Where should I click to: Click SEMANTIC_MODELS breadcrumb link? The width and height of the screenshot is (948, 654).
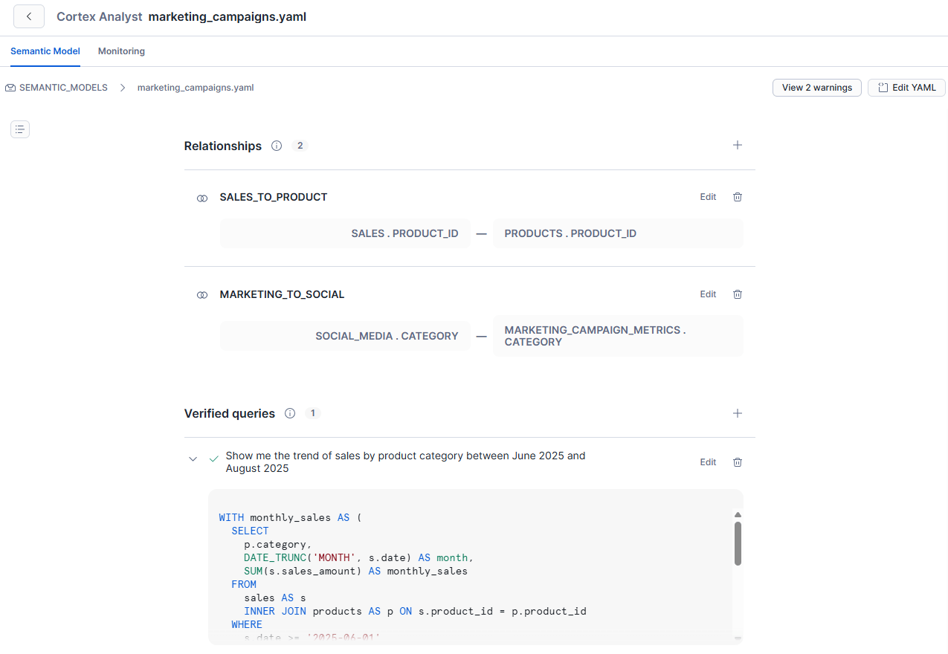click(x=63, y=88)
